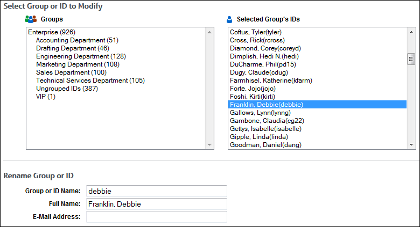Screen dimensions: 420x227
Task: Choose Franklin, Debbie(debbie) in ID list
Action: [267, 105]
